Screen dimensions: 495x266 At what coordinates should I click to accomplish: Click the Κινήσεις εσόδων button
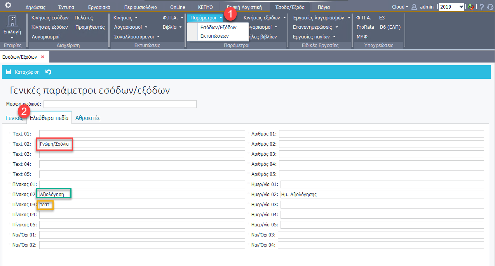[50, 18]
